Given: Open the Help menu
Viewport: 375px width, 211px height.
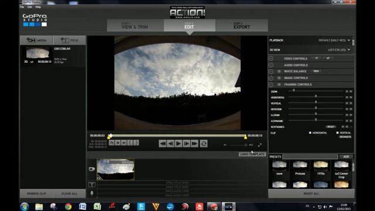Looking at the screenshot, I should (x=38, y=7).
